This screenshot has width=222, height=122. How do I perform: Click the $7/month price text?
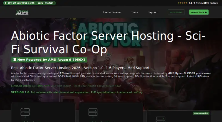(x=66, y=73)
